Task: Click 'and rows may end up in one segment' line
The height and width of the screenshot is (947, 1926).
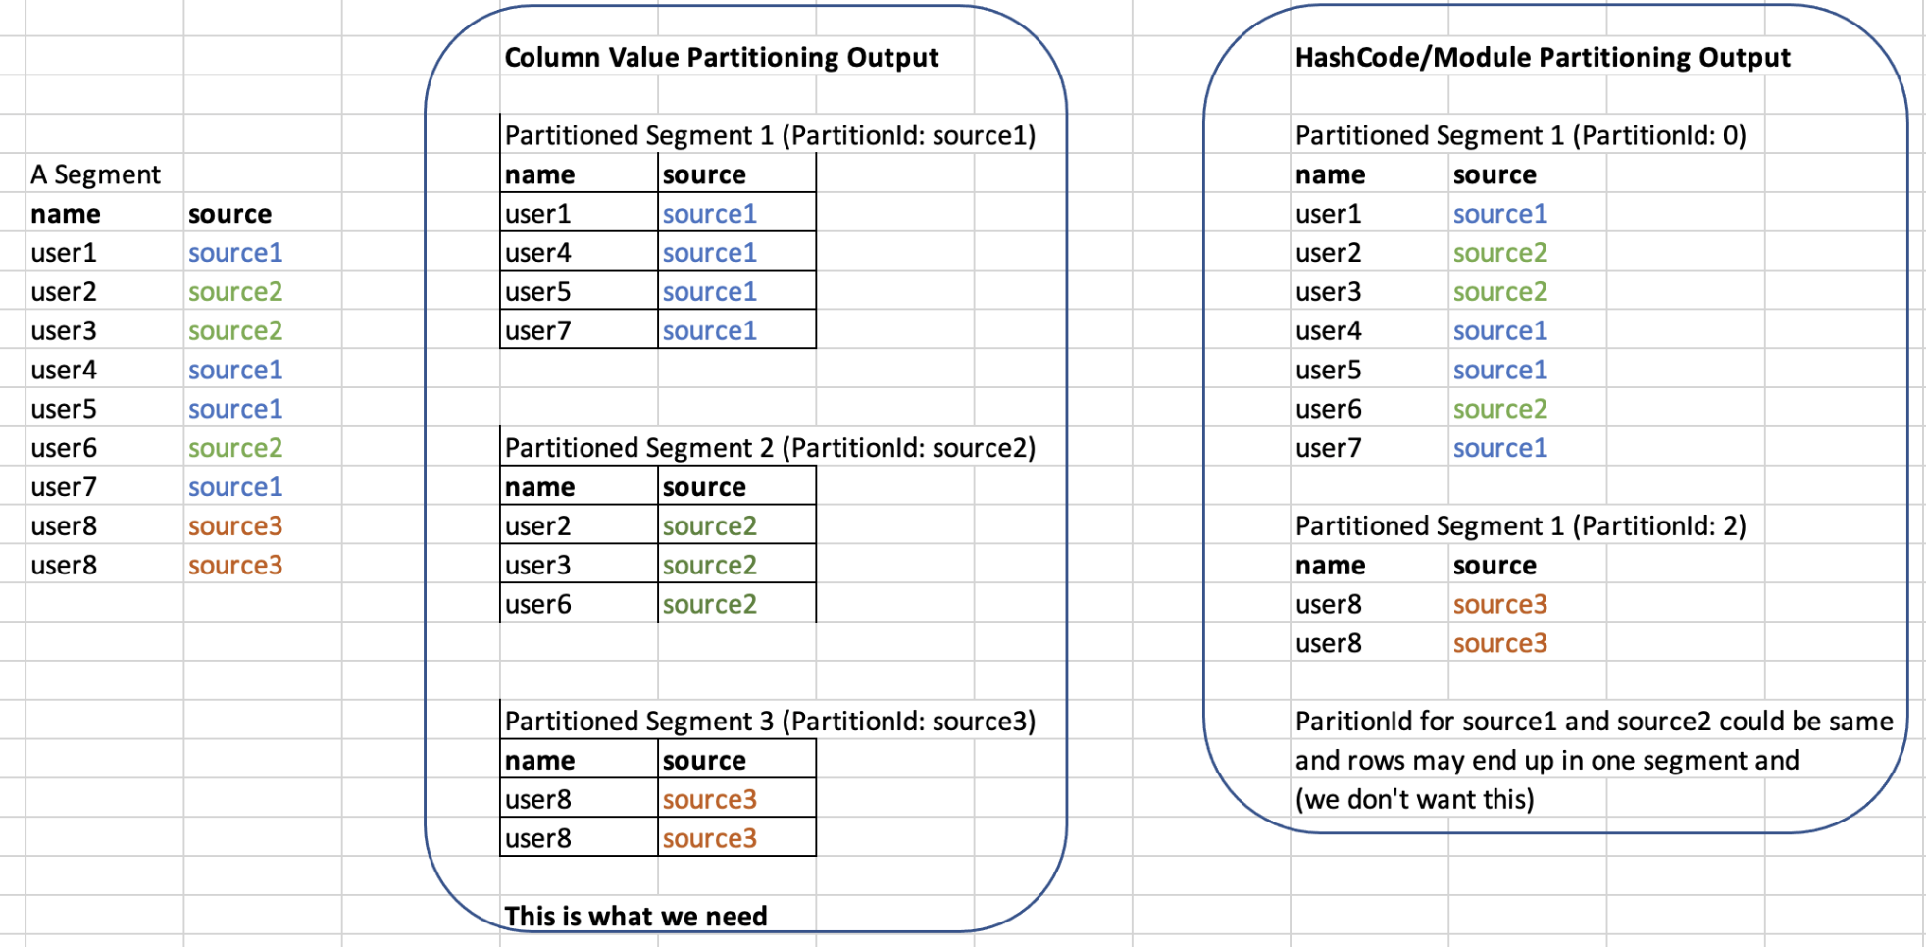Action: pyautogui.click(x=1546, y=761)
